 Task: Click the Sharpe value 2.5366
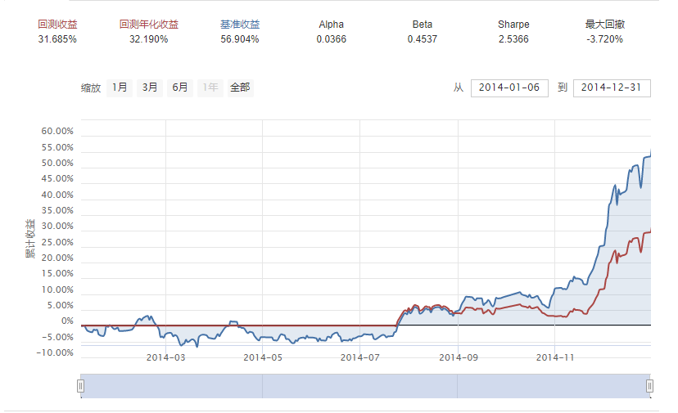pyautogui.click(x=513, y=39)
